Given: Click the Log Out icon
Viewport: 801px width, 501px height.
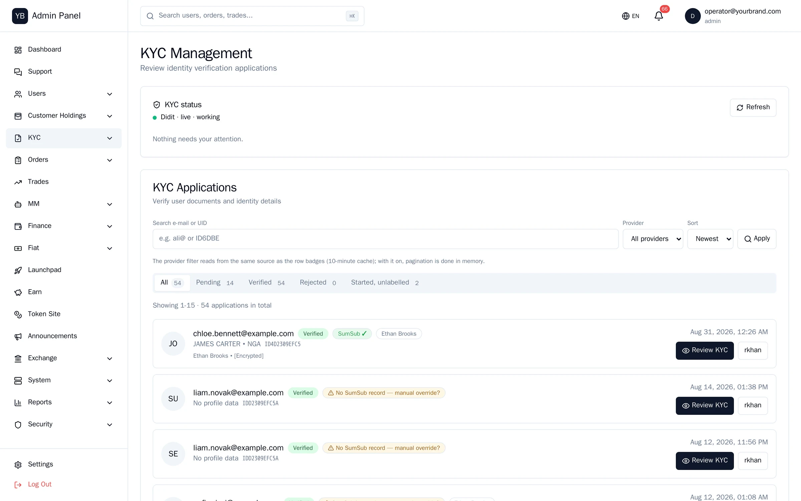Looking at the screenshot, I should [18, 485].
